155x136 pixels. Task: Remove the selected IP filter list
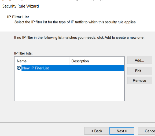coord(139,81)
